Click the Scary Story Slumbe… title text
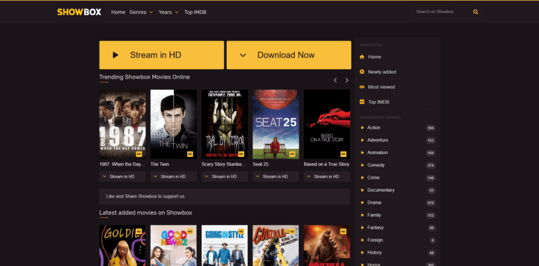 tap(224, 164)
